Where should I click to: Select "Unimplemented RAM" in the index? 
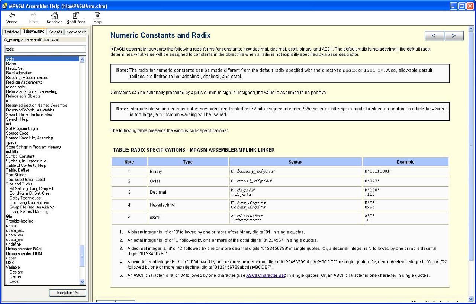pyautogui.click(x=24, y=249)
